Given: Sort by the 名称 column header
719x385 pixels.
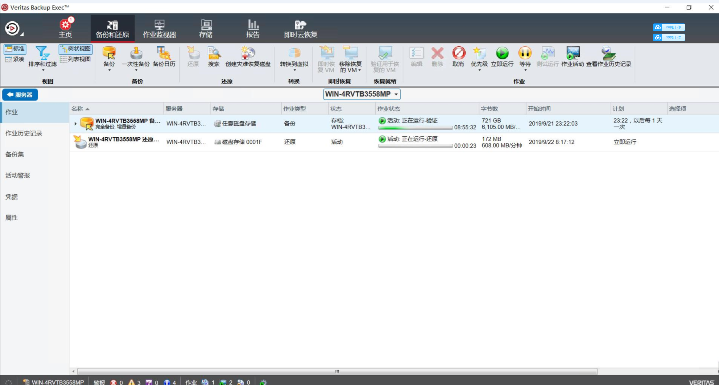Looking at the screenshot, I should (x=116, y=109).
